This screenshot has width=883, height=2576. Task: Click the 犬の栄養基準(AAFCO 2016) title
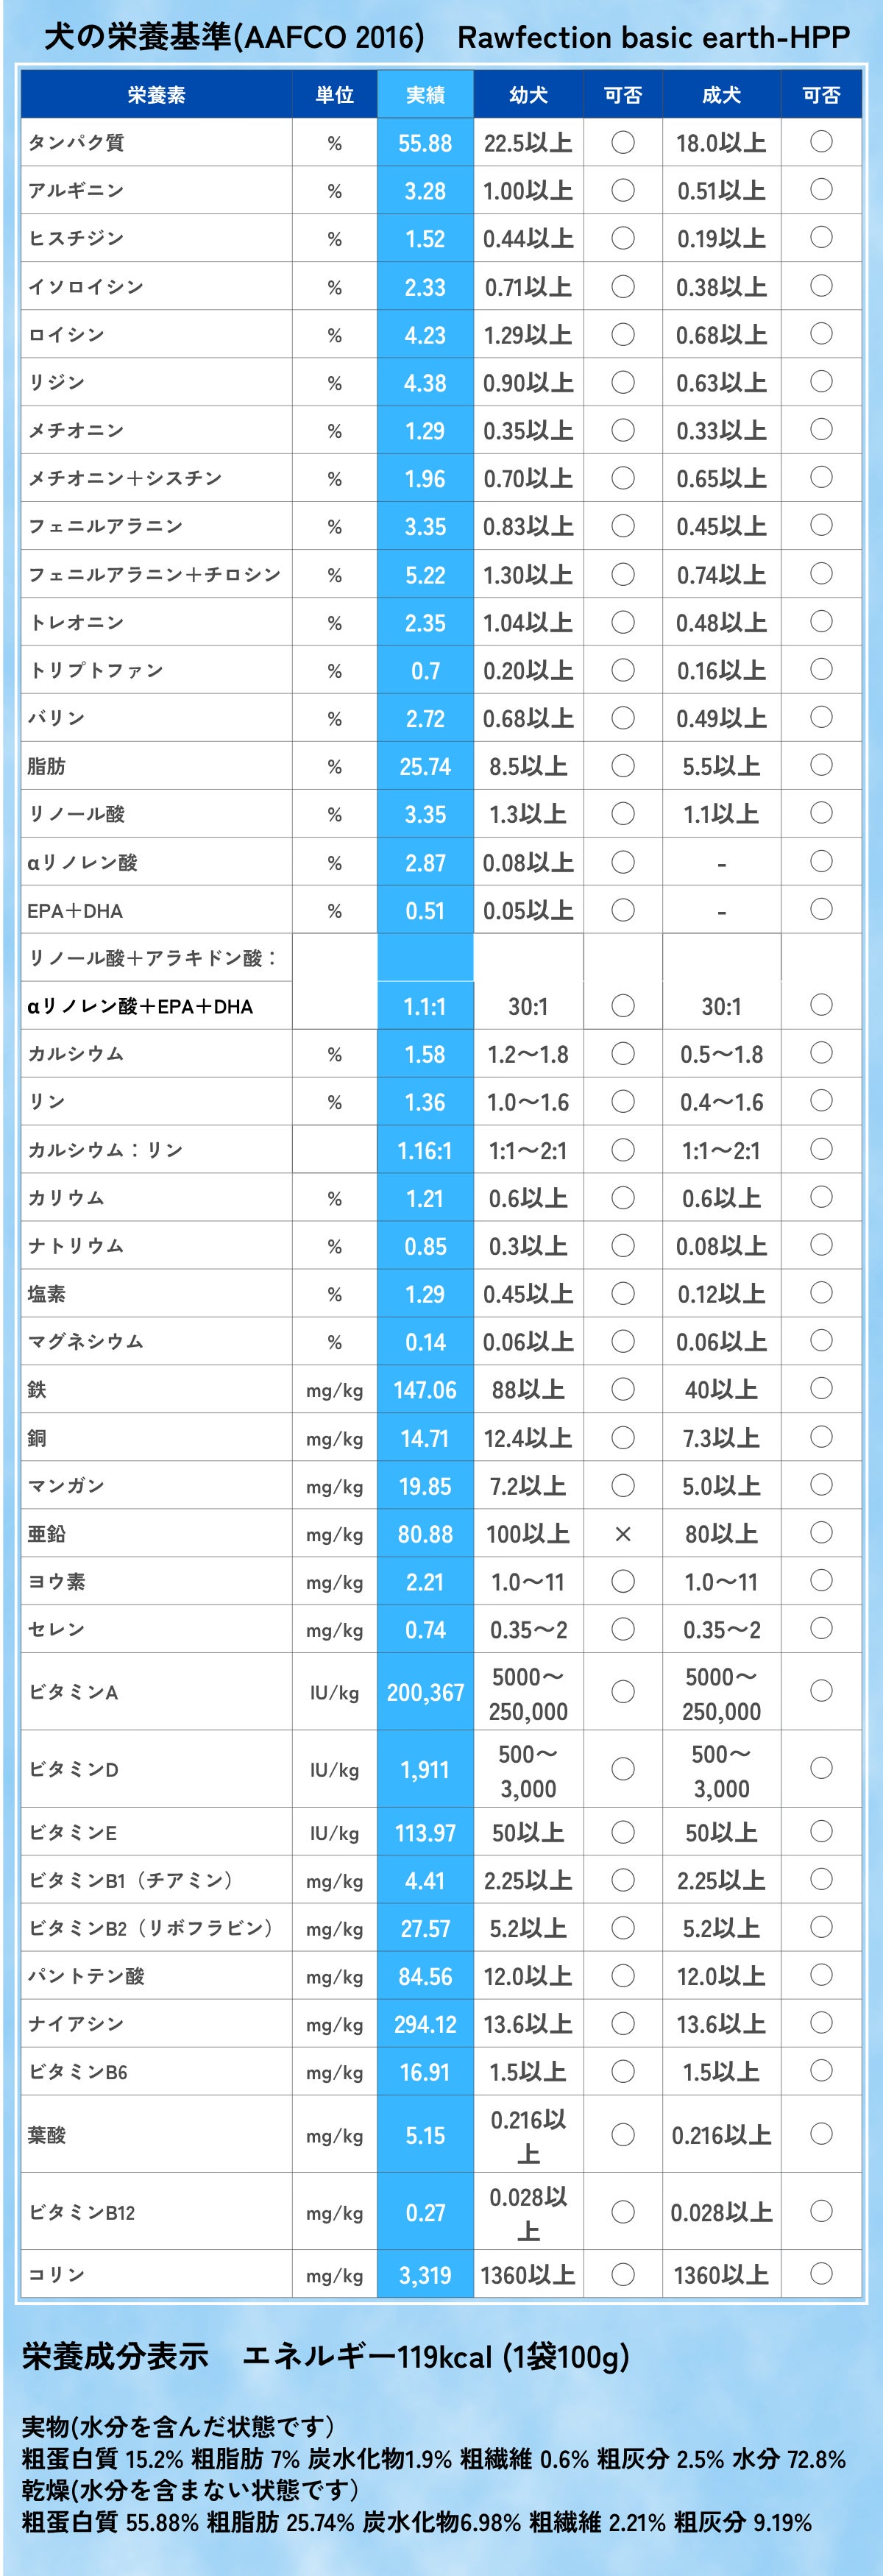tap(234, 38)
